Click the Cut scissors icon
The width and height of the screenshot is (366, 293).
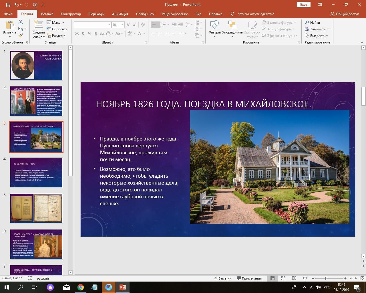(21, 22)
